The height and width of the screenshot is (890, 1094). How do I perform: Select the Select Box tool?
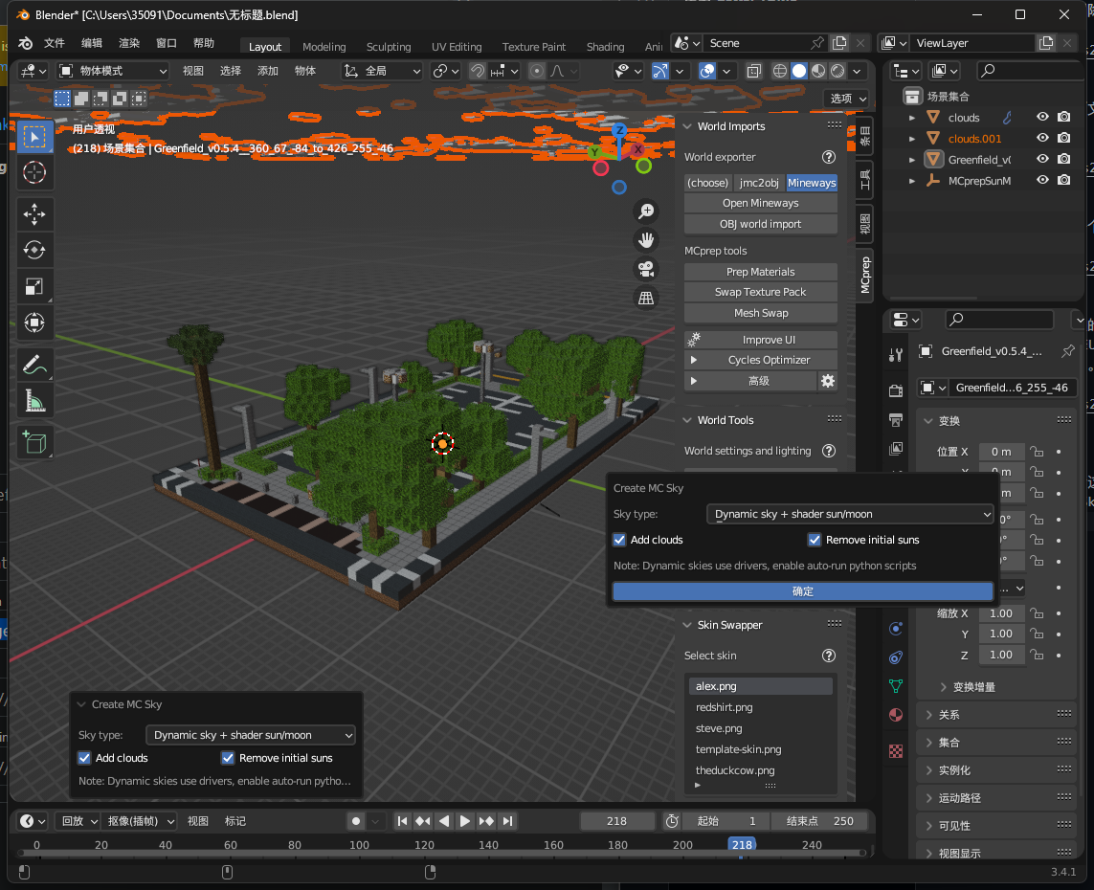tap(34, 138)
